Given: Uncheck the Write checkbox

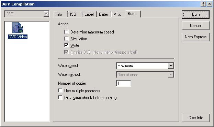Looking at the screenshot, I should pyautogui.click(x=66, y=45).
